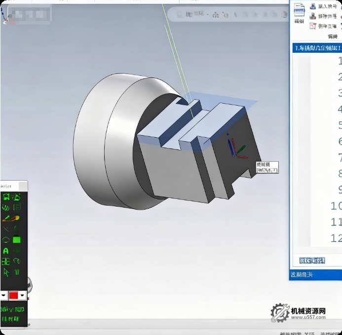342x335 pixels.
Task: Select line number 1 in the right list
Action: click(x=340, y=61)
